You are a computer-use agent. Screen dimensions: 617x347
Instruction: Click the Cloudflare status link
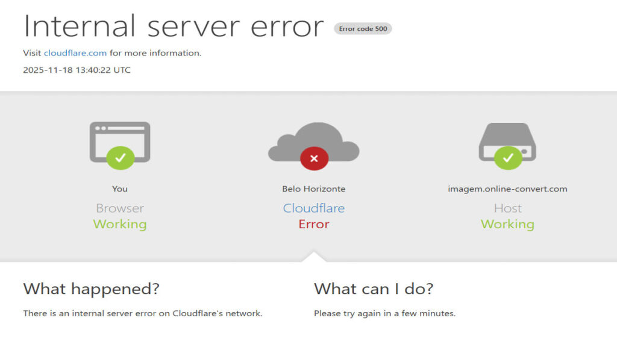[x=314, y=208]
